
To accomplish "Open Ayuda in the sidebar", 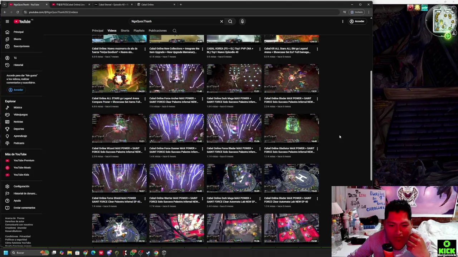I will (17, 201).
